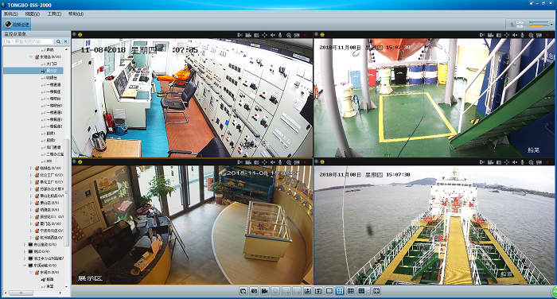The height and width of the screenshot is (299, 557).
Task: Click the horizontal scrollbar below the camera tree
Action: pos(34,293)
